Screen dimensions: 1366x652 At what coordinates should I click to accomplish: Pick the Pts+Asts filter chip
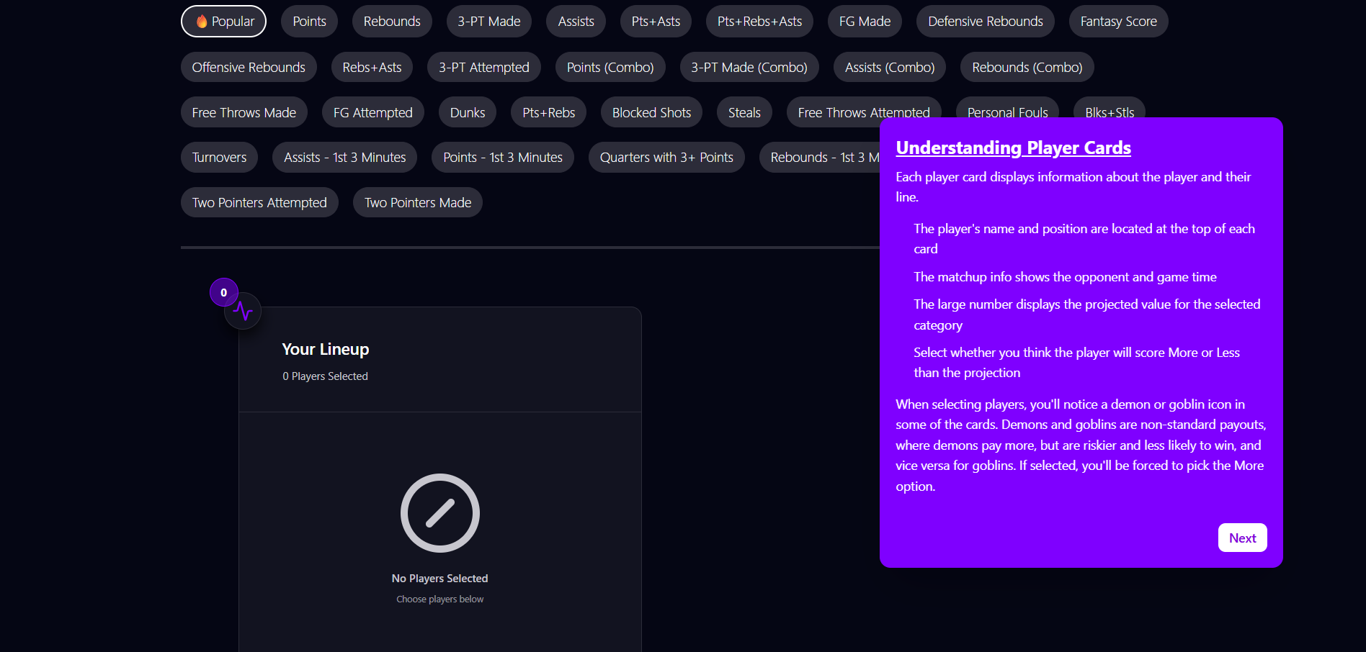pos(656,22)
